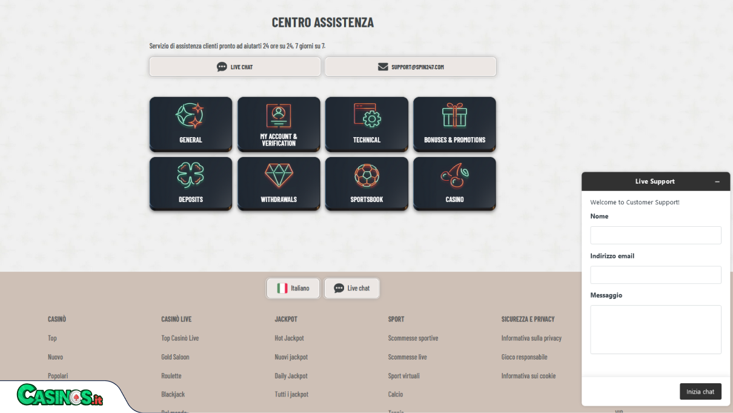Viewport: 733px width, 413px height.
Task: Open the Roulette footer link
Action: click(x=171, y=375)
